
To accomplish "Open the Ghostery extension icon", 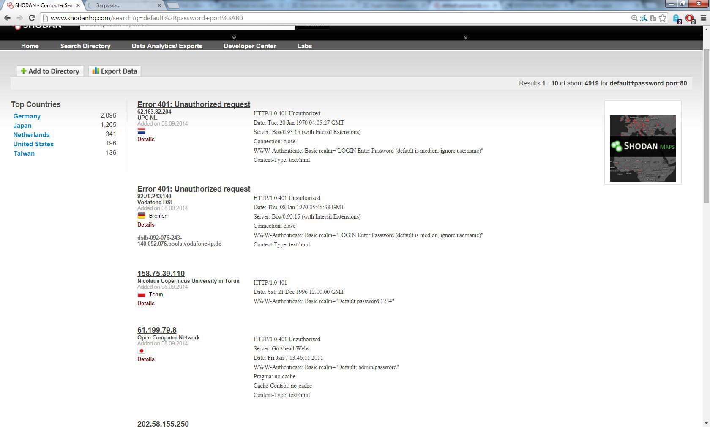I will (x=676, y=18).
